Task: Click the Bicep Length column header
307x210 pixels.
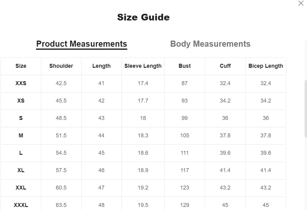Action: coord(265,66)
